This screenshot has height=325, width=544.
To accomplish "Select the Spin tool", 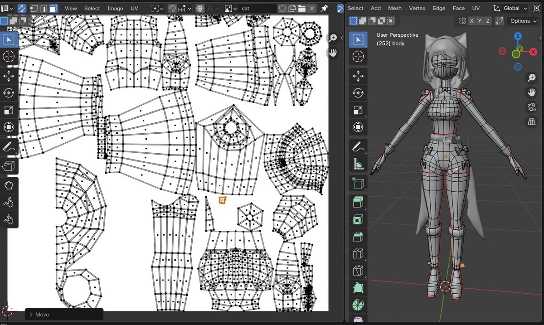I will pyautogui.click(x=358, y=306).
